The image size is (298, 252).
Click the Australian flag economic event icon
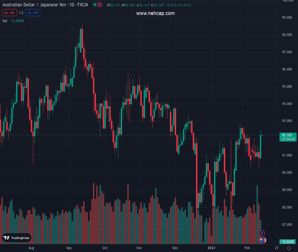262,240
